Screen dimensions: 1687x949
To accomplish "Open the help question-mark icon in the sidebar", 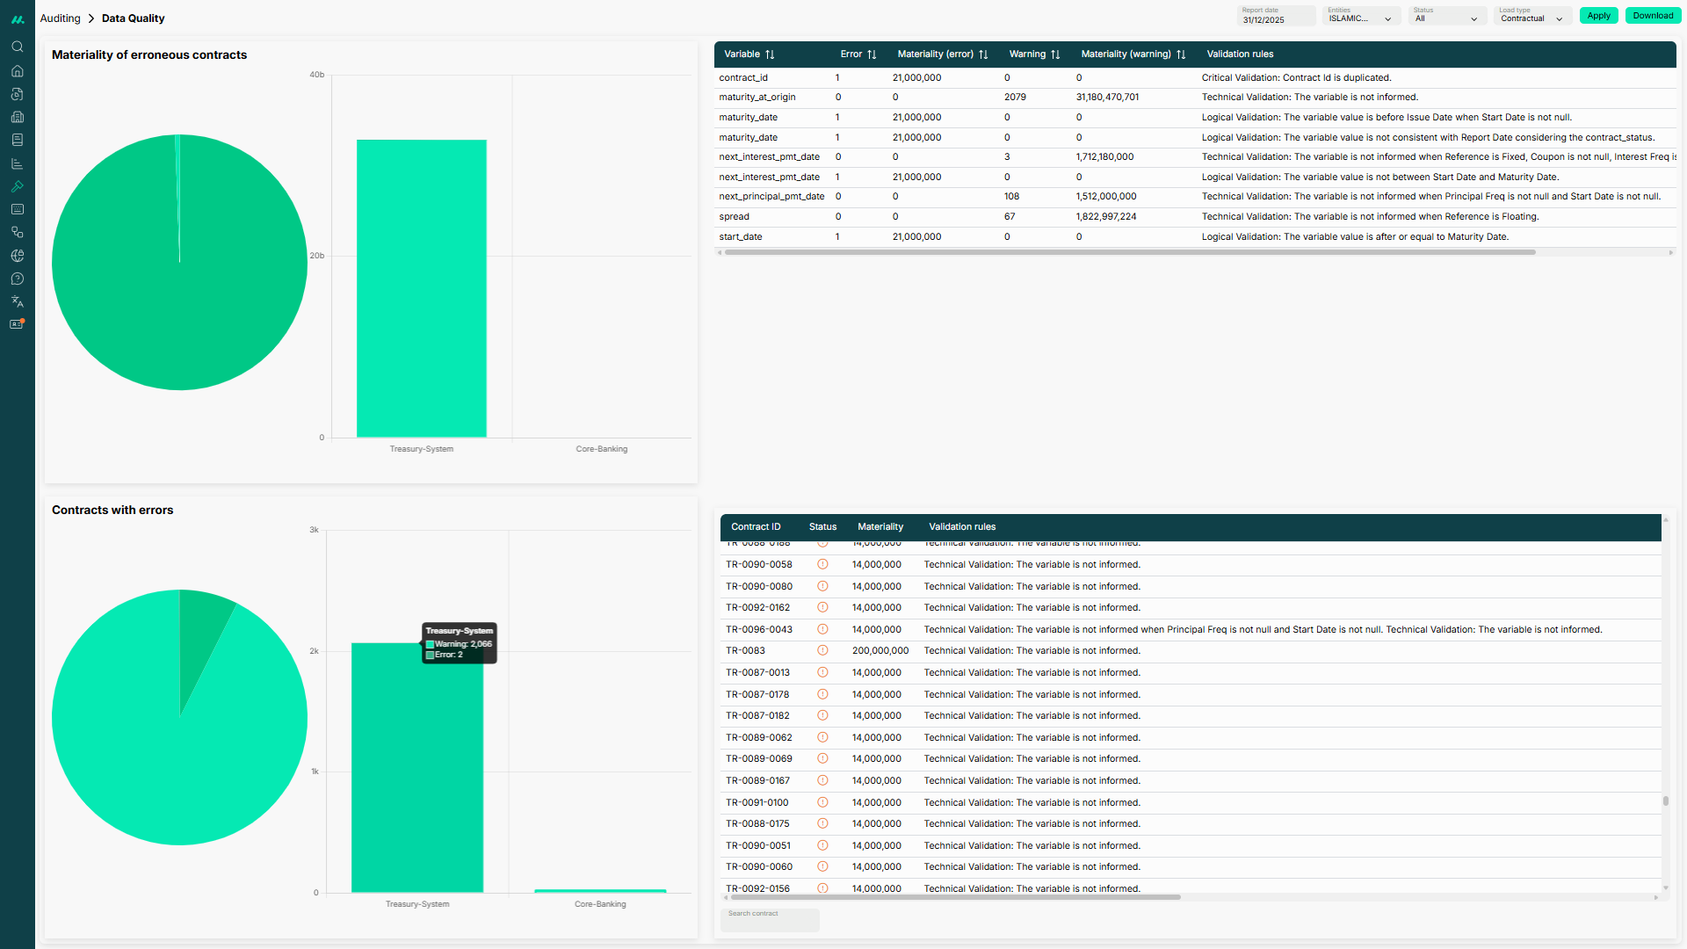I will pyautogui.click(x=17, y=279).
